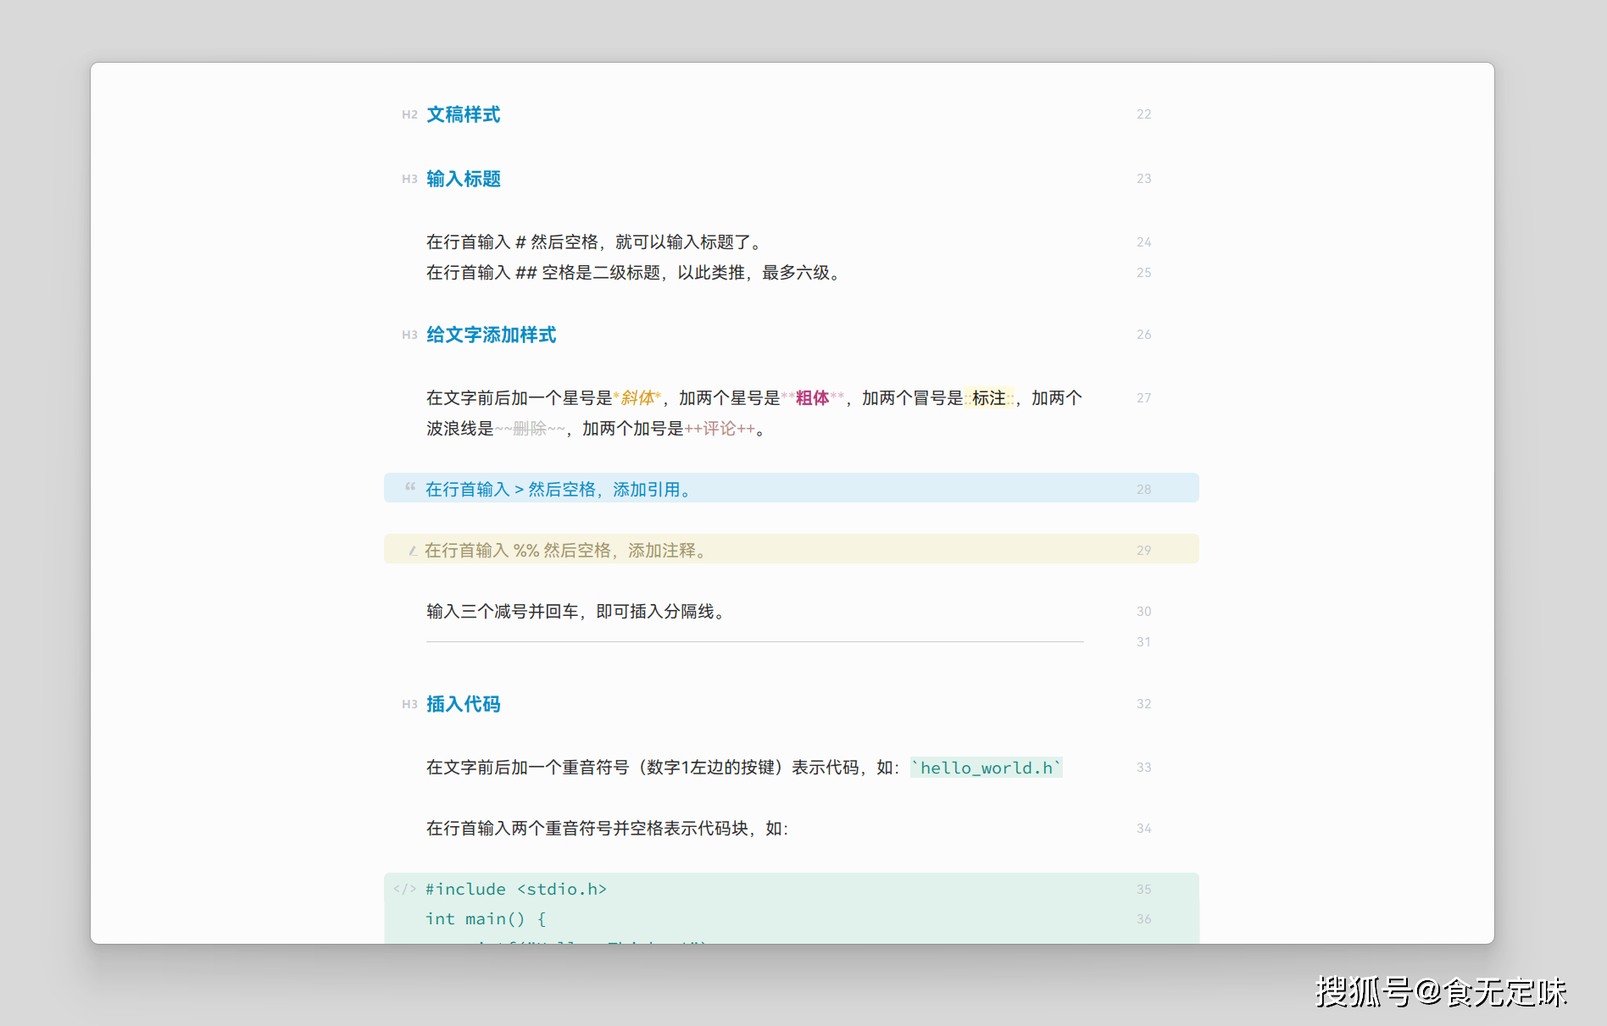Select the heading 输入标题
Image resolution: width=1607 pixels, height=1026 pixels.
(x=463, y=179)
